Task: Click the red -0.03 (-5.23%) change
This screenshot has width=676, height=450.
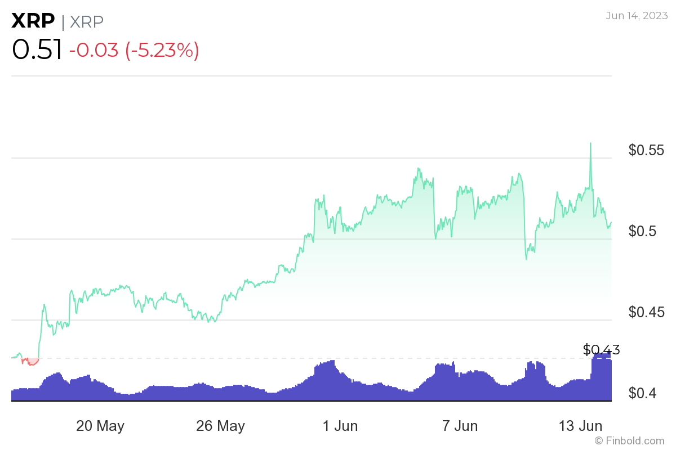Action: coord(134,51)
